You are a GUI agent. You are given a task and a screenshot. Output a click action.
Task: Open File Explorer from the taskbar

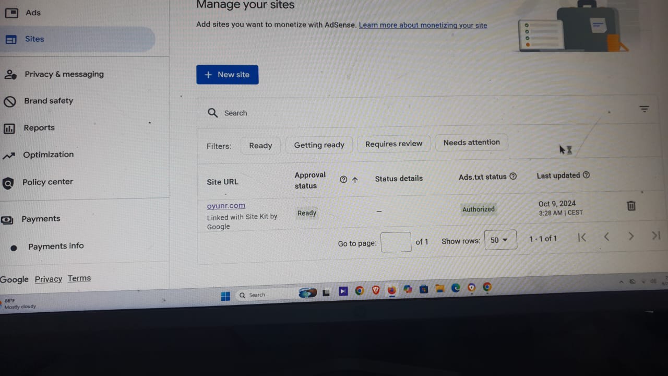(439, 288)
